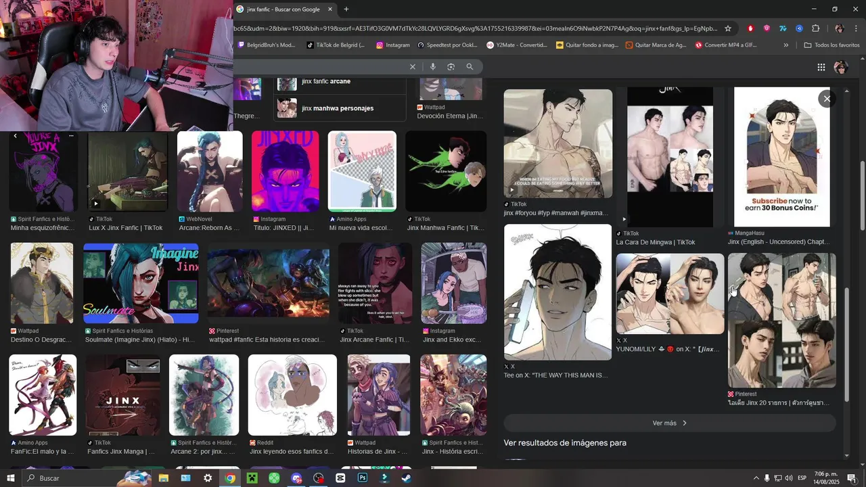Choose jinx manhwa personajes suggestion

pos(340,108)
